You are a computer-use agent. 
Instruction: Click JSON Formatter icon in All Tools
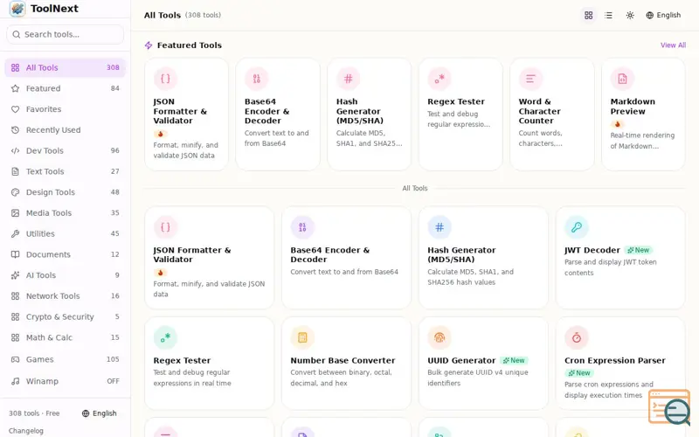(x=165, y=227)
